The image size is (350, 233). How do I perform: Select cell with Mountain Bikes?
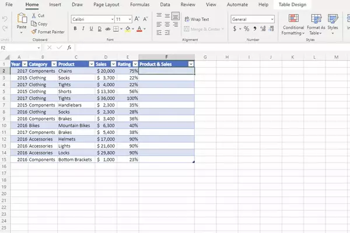76,126
